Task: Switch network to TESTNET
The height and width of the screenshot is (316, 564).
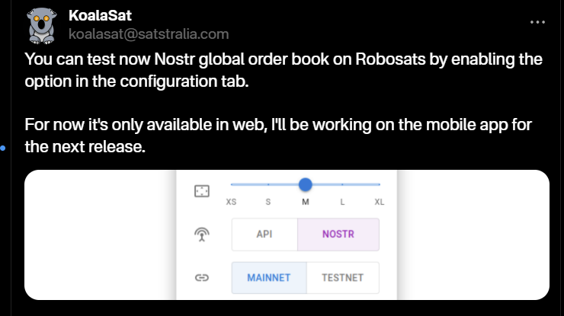Action: [342, 278]
